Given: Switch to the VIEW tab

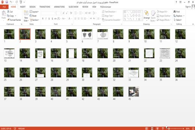Looking at the screenshot, I should pos(94,7).
